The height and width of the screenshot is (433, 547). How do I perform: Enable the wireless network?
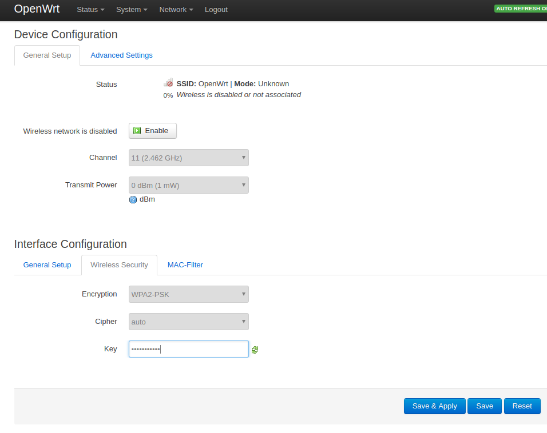[x=152, y=131]
